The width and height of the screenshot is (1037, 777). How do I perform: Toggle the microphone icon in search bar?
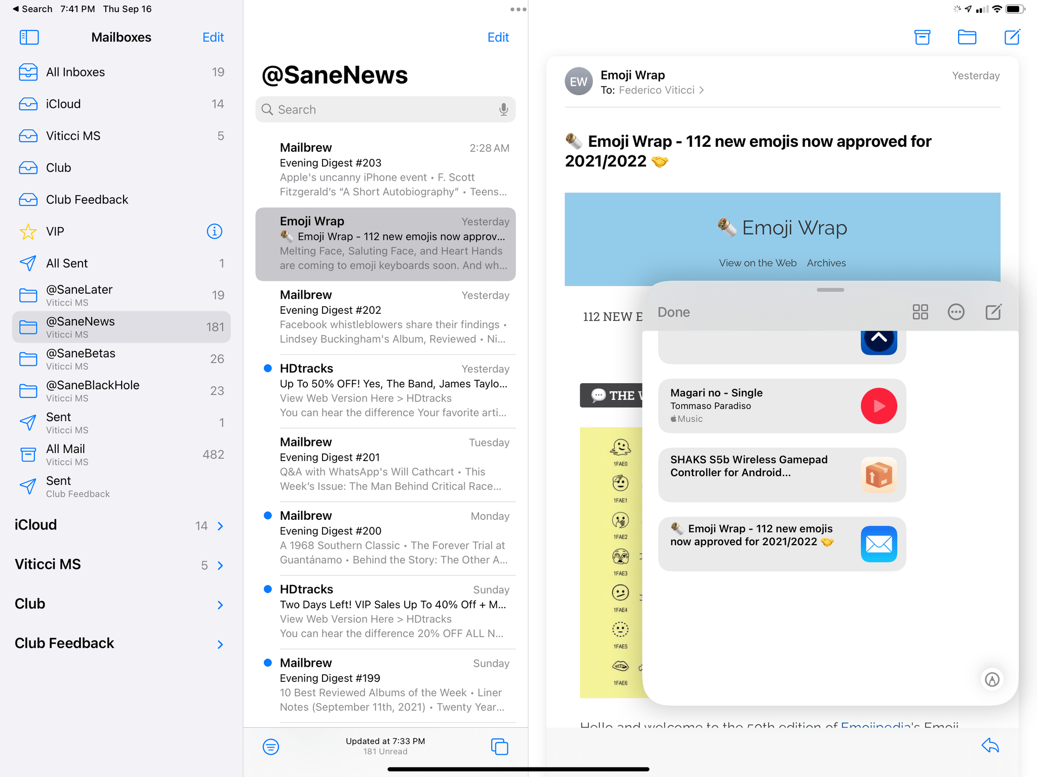(504, 109)
